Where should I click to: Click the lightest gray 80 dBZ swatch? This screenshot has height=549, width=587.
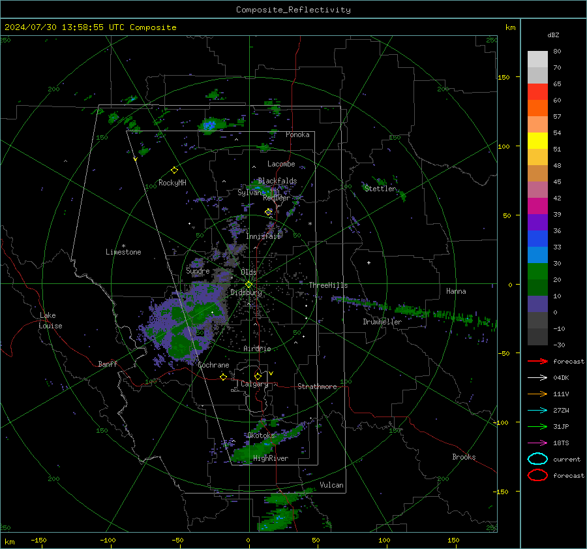(537, 59)
